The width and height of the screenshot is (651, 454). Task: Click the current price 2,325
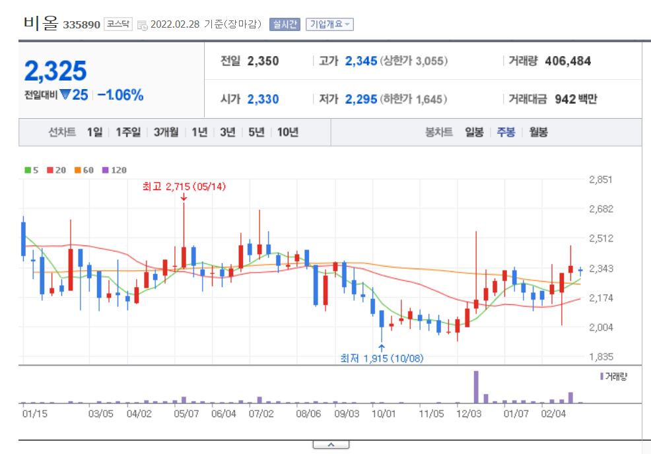pyautogui.click(x=55, y=71)
